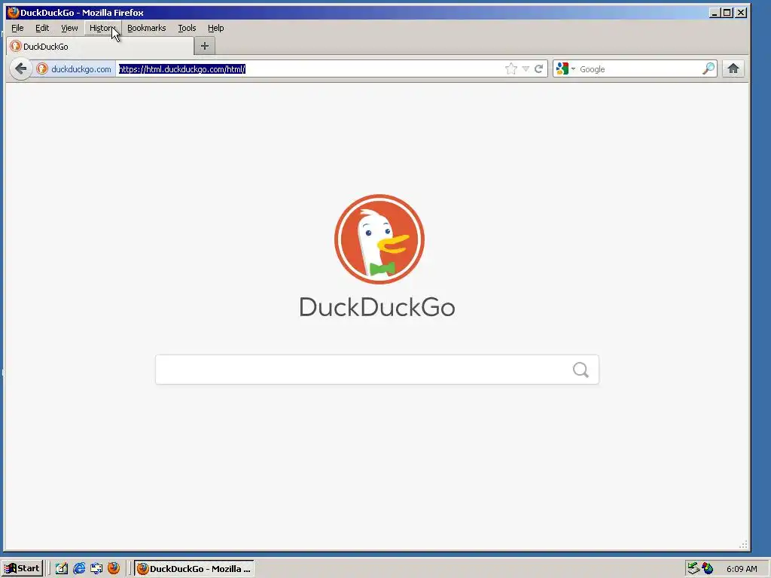Click the 6:09 AM clock in system tray
This screenshot has width=771, height=578.
coord(742,569)
